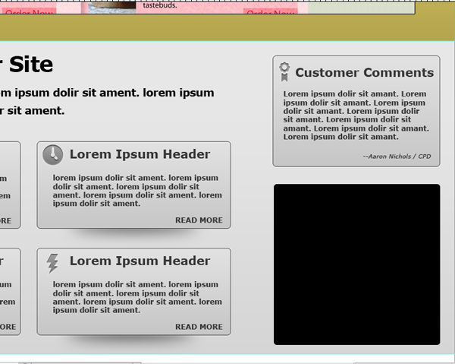Open READ MORE in the lightning bolt card

[199, 327]
